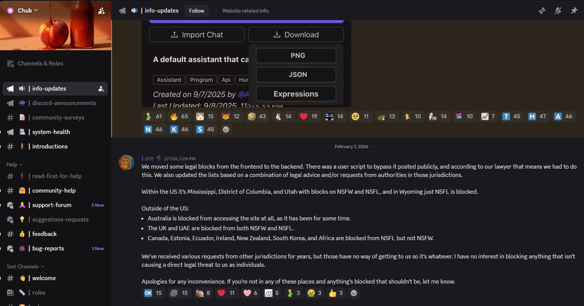Open the support-forum channel
This screenshot has width=584, height=306.
[55, 205]
